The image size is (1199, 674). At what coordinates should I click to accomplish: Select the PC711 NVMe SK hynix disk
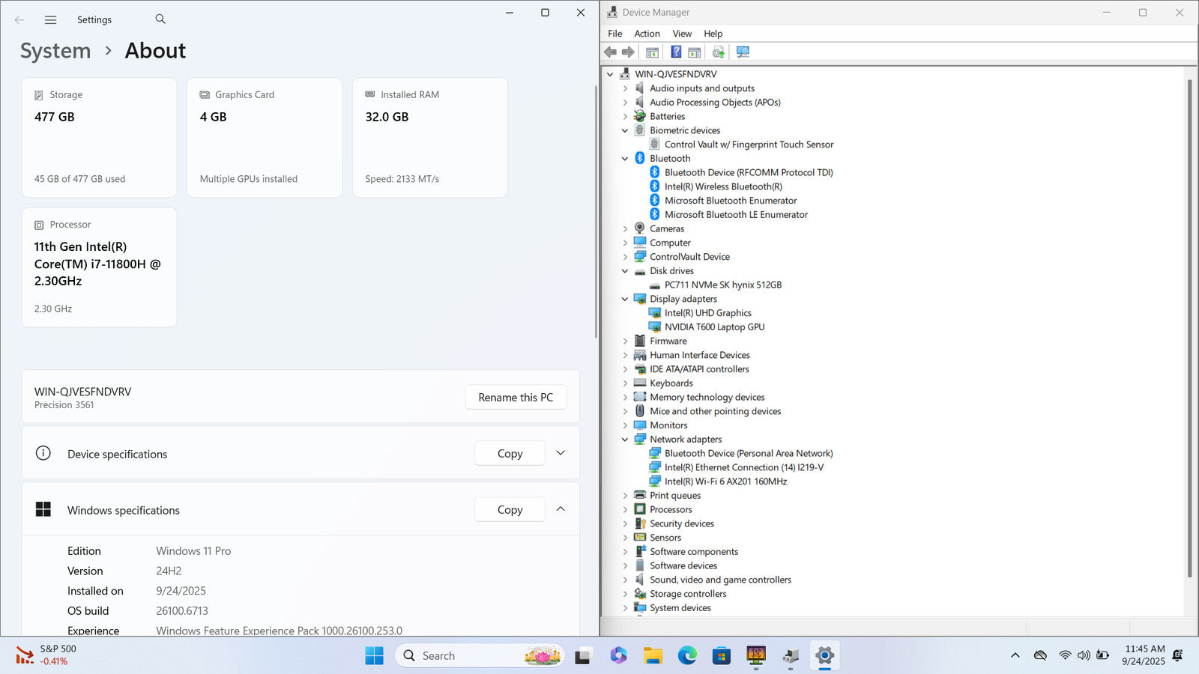point(722,285)
